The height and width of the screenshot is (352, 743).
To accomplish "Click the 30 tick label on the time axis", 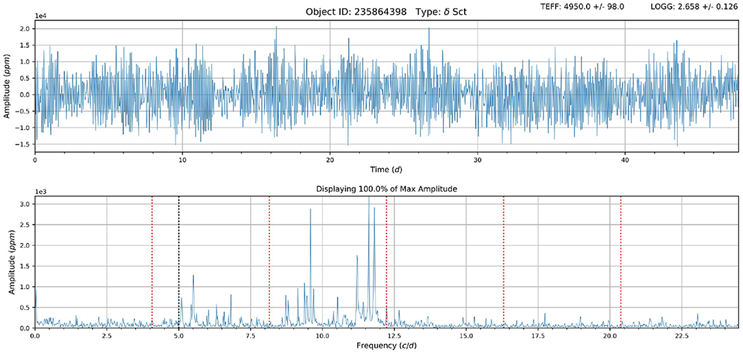I will 477,159.
